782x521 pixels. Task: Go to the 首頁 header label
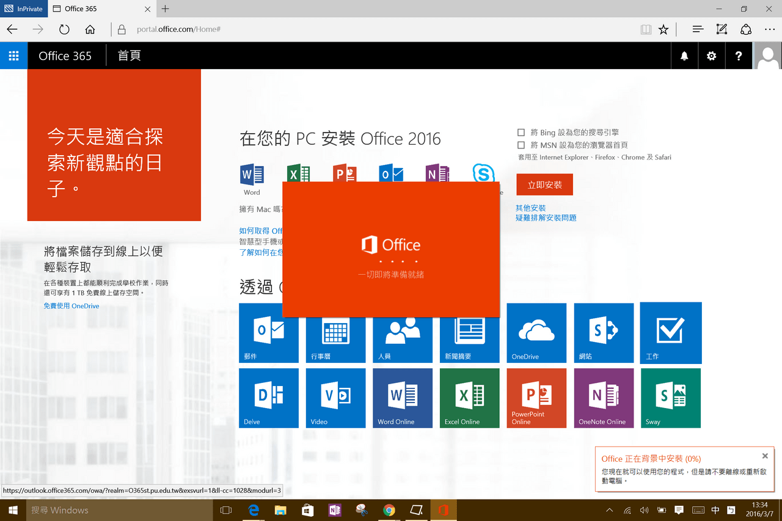(x=129, y=56)
